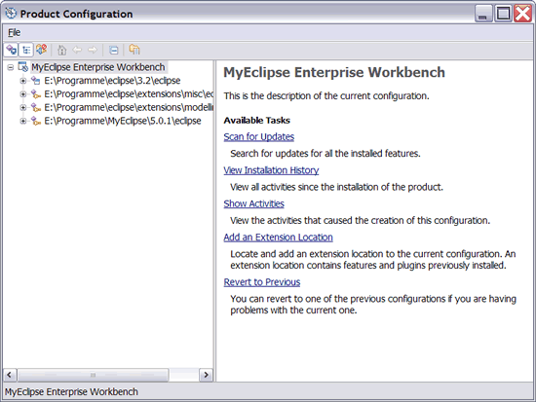Click the Scan for Updates link
Viewport: 536px width, 402px height.
(x=259, y=137)
